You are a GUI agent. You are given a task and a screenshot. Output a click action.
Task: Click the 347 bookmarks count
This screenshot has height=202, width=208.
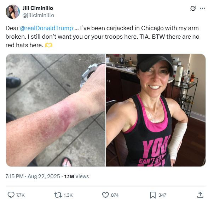coord(162,195)
